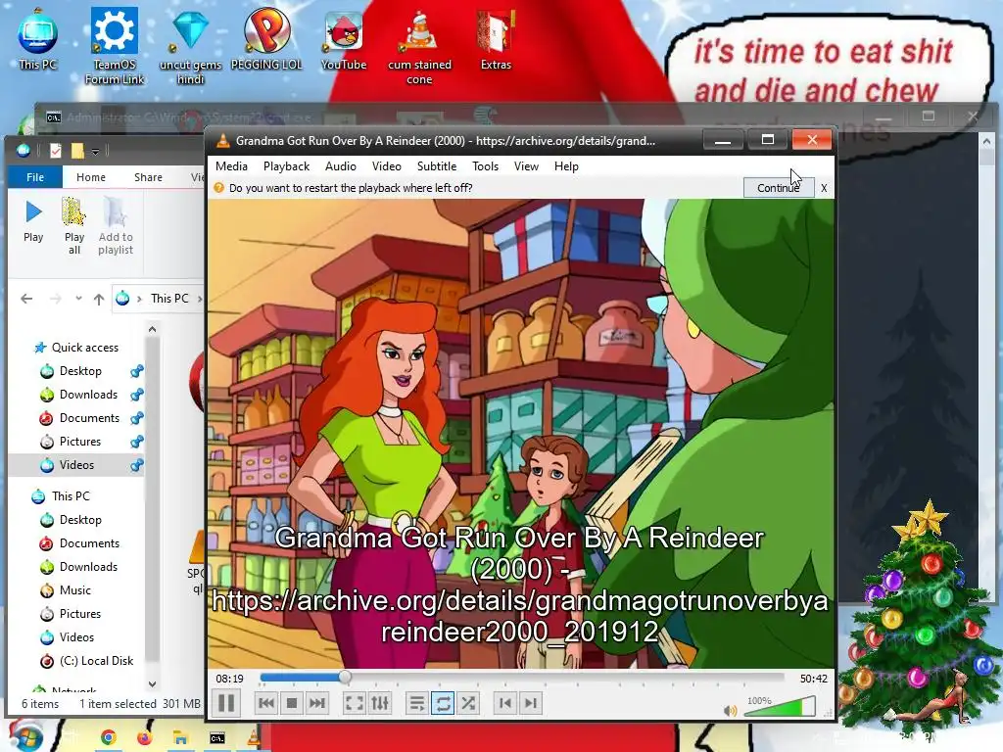Select Videos under Quick access
The height and width of the screenshot is (752, 1003).
[x=76, y=465]
